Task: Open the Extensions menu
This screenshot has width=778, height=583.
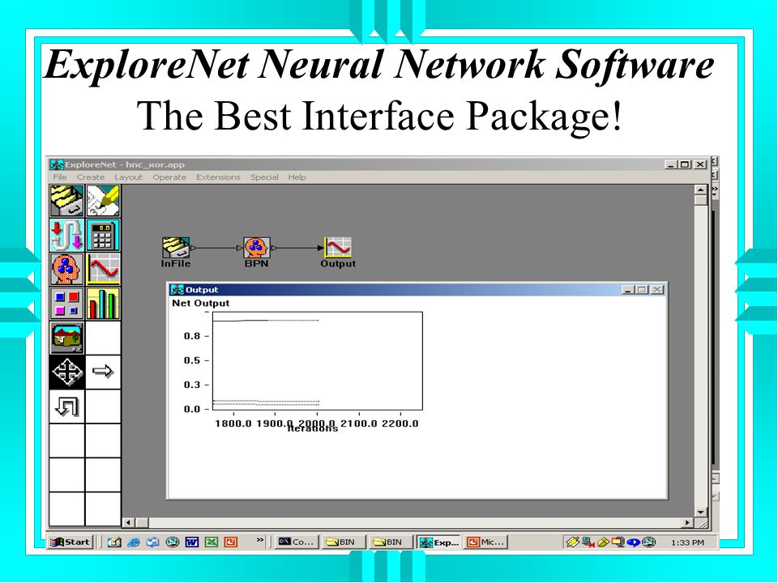Action: (218, 177)
